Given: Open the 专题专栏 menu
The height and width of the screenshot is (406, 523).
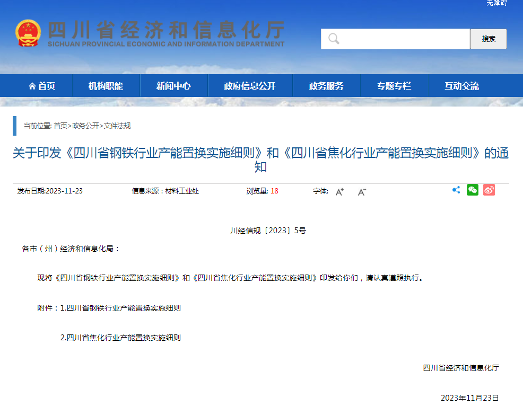Looking at the screenshot, I should [394, 86].
